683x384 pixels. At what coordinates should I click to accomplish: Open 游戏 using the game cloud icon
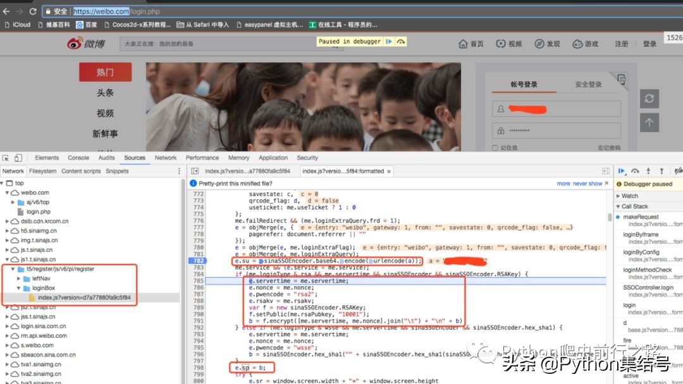tap(575, 44)
